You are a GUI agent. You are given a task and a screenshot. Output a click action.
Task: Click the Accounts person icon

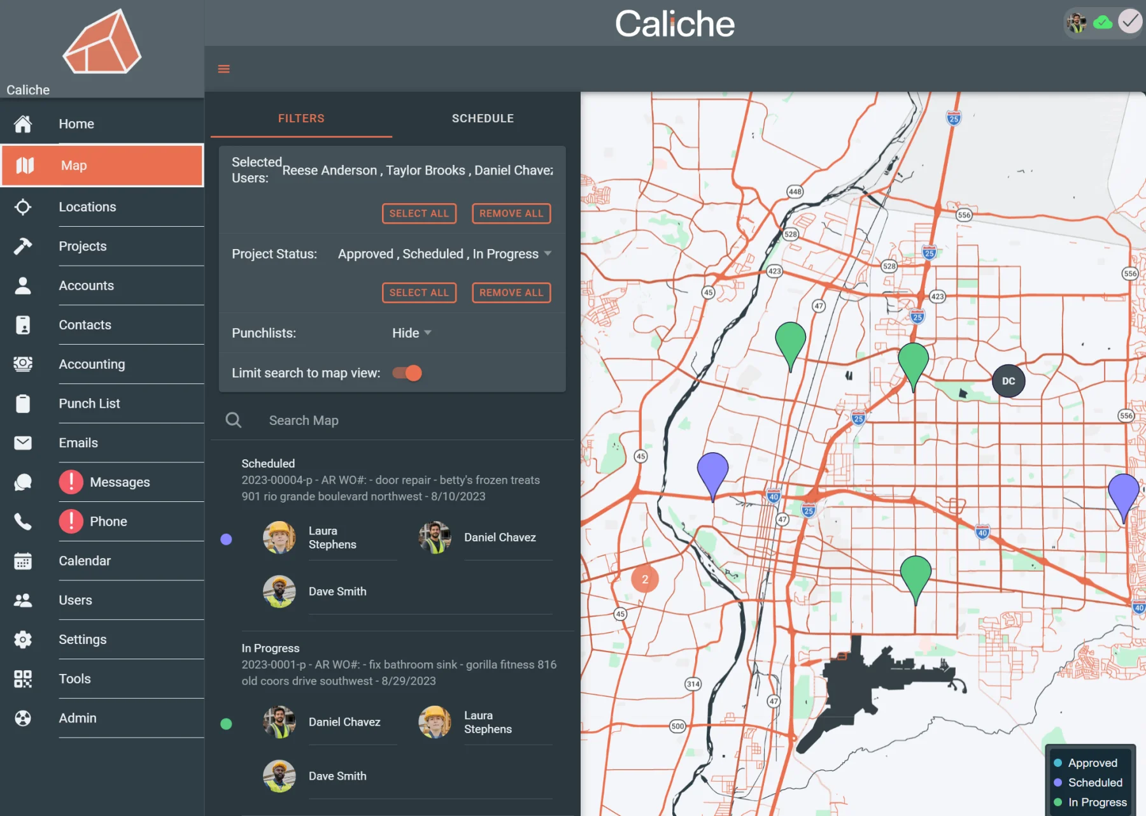click(23, 285)
